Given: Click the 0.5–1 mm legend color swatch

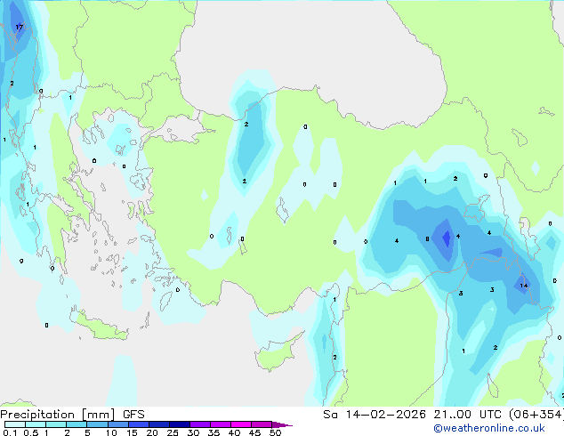Looking at the screenshot, I should (36, 424).
